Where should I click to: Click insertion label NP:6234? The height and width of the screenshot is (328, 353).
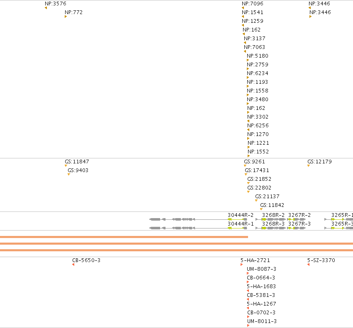point(258,73)
